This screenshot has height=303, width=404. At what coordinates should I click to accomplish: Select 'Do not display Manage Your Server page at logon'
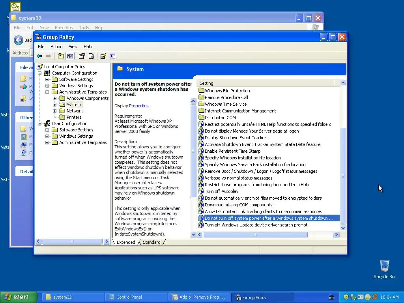[x=251, y=131]
